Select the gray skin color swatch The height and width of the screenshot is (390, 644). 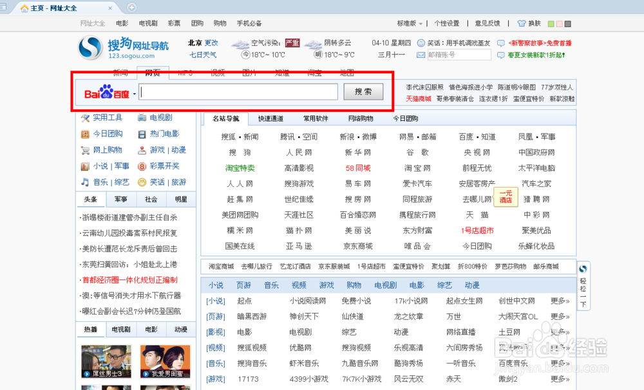point(567,24)
